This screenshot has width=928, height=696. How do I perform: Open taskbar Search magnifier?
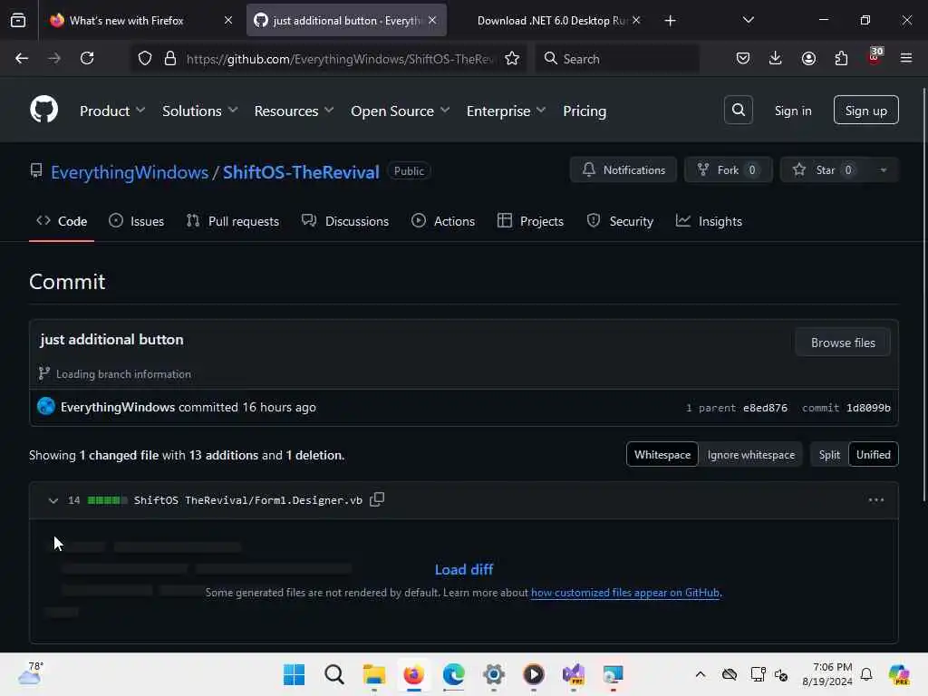pos(333,674)
